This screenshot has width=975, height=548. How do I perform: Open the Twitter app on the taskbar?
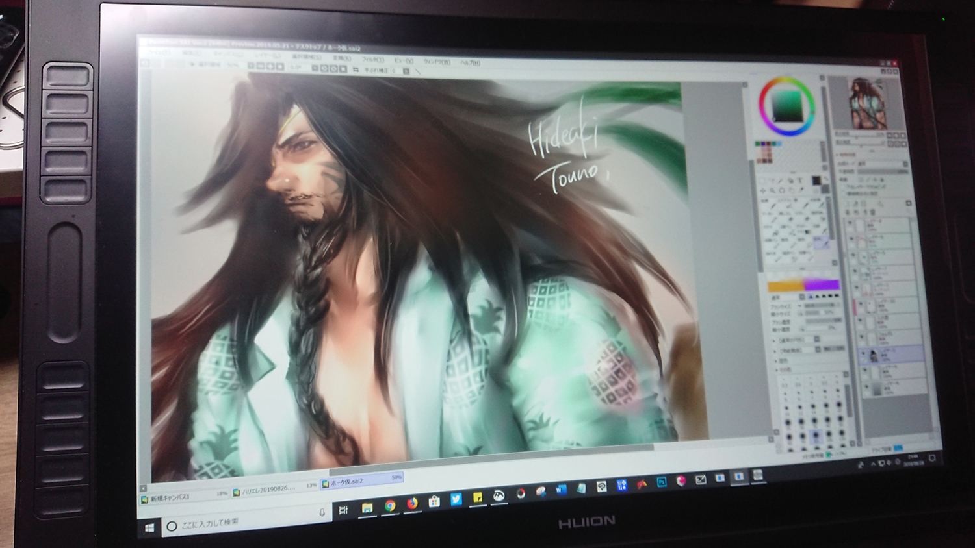pyautogui.click(x=456, y=499)
